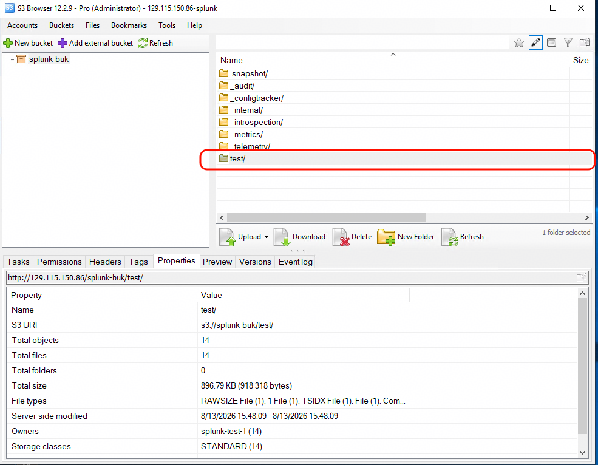The width and height of the screenshot is (598, 465).
Task: Click the splunk-buk bucket icon
Action: coord(21,59)
